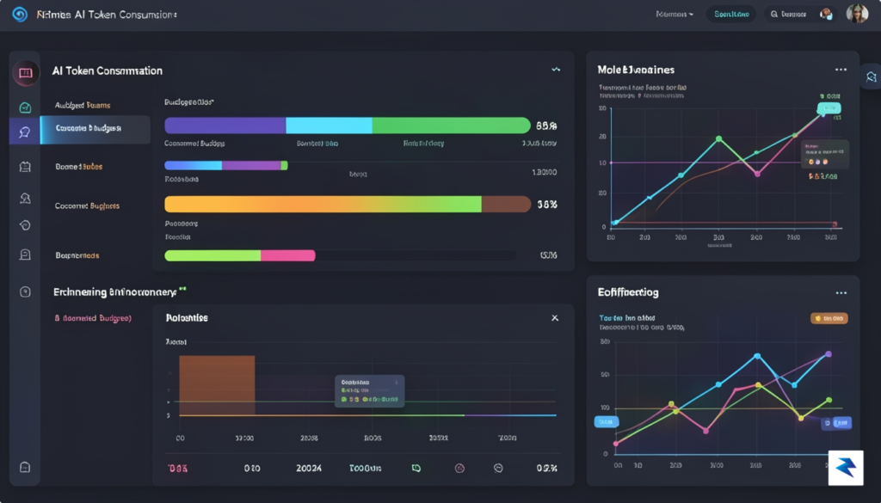Click the green and pink progress bar
The image size is (881, 503).
point(240,256)
